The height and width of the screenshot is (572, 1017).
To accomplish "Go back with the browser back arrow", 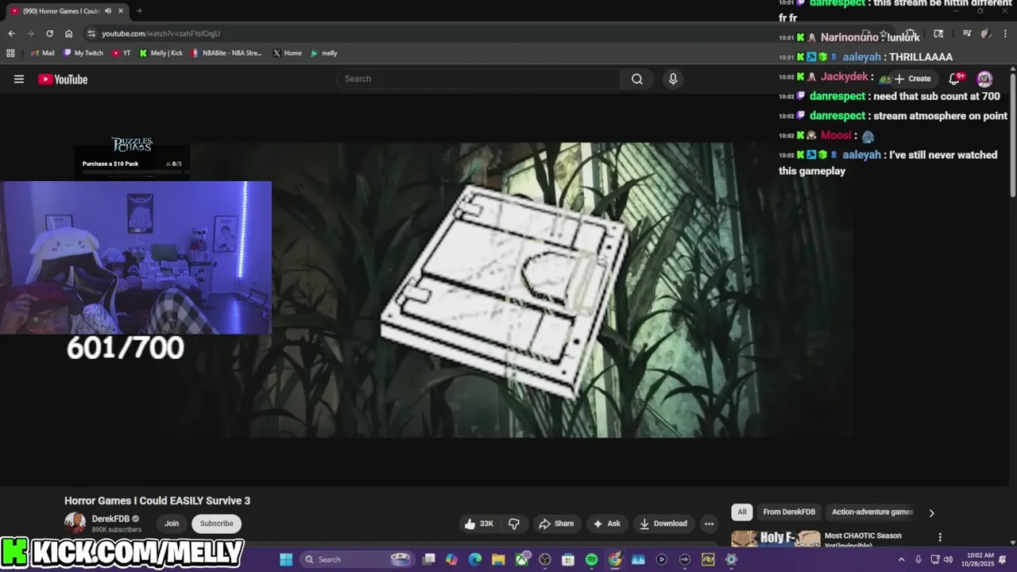I will coord(11,33).
